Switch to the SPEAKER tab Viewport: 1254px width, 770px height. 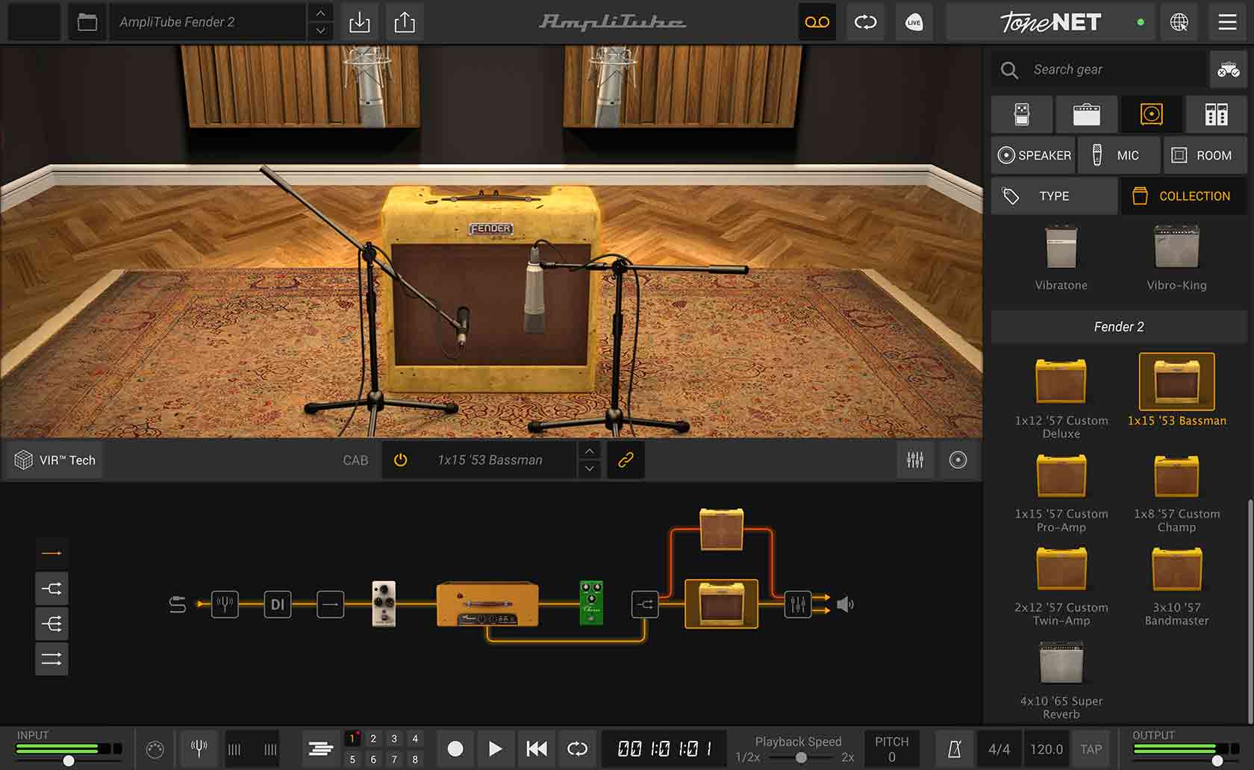click(1034, 155)
